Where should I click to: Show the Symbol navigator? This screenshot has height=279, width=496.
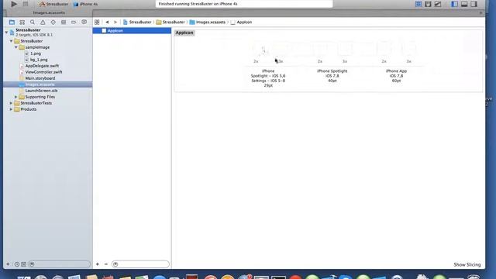coord(22,22)
